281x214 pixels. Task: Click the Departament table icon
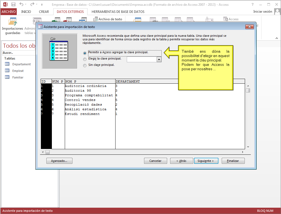[x=7, y=64]
